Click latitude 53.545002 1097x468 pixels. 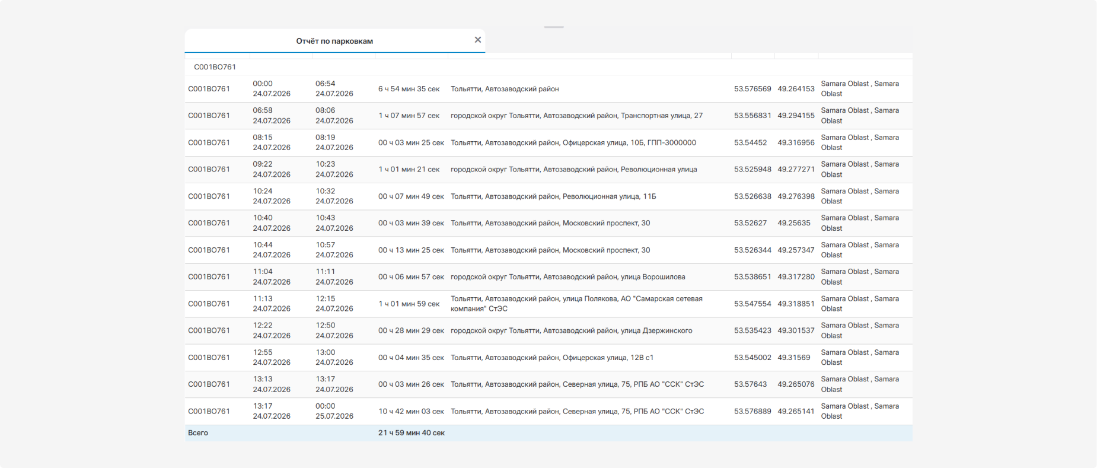(752, 358)
